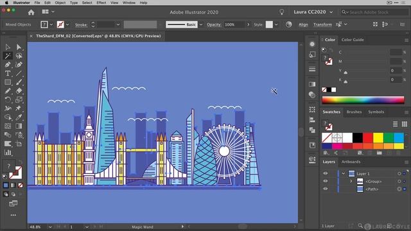Set the toolbar fill to Color mode
Image resolution: width=411 pixels, height=231 pixels.
pos(6,185)
